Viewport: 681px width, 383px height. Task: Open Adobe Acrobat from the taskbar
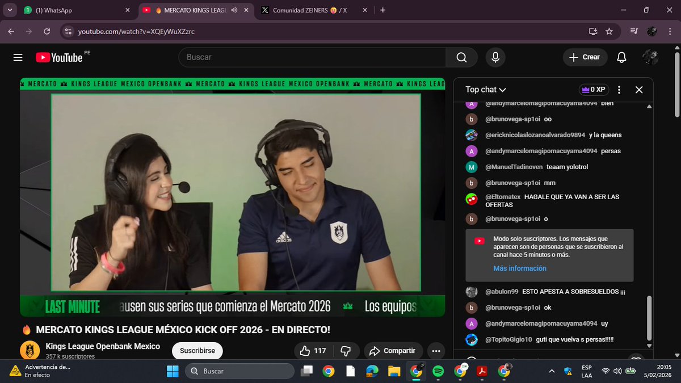pyautogui.click(x=482, y=371)
